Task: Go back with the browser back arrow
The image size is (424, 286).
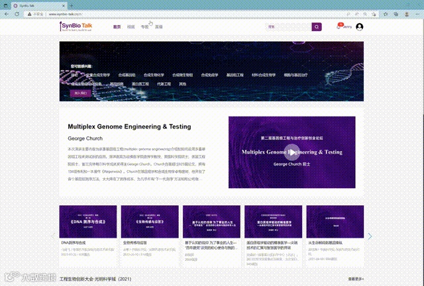Action: [7, 14]
